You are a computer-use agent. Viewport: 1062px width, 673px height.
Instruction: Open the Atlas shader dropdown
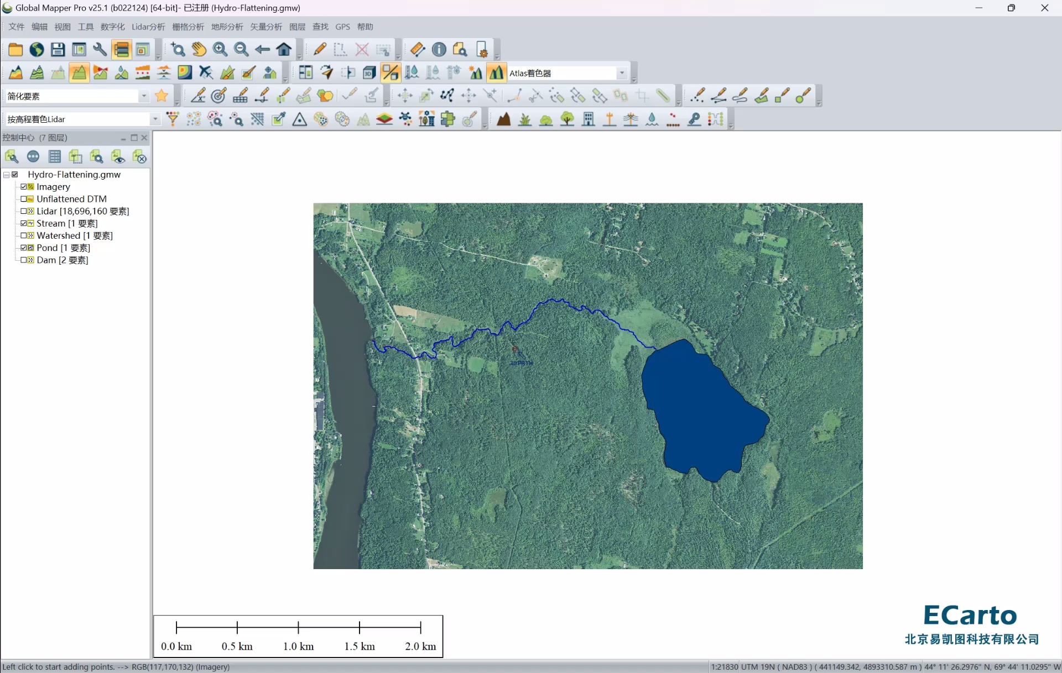(622, 73)
